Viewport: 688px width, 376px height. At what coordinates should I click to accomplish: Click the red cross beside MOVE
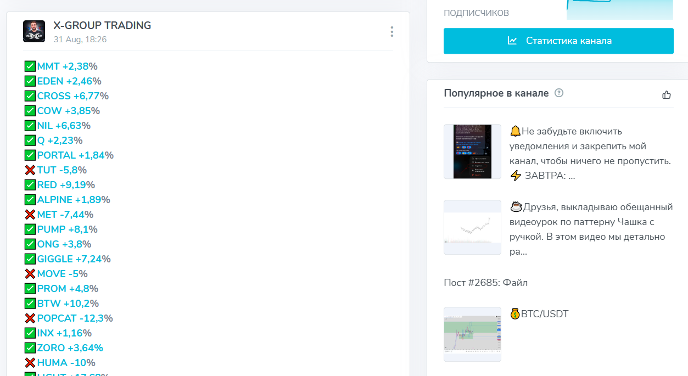click(30, 274)
